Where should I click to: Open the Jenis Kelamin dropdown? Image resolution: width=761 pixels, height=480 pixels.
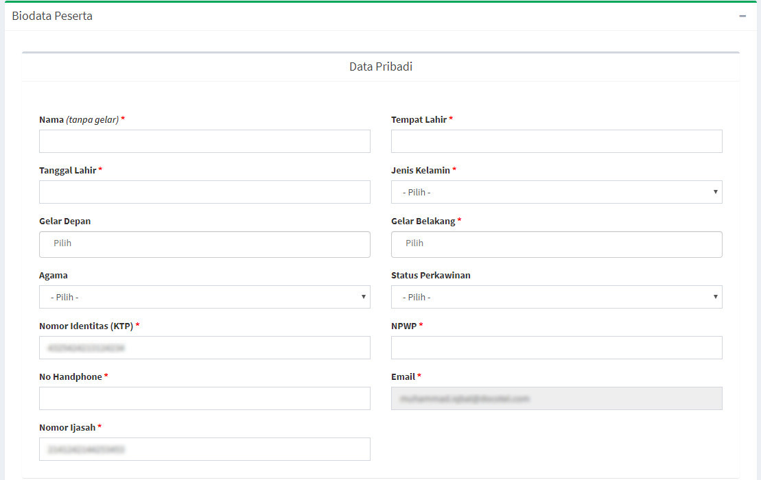556,192
